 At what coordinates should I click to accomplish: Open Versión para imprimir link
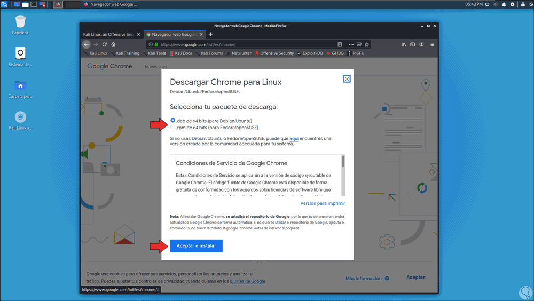pos(323,203)
